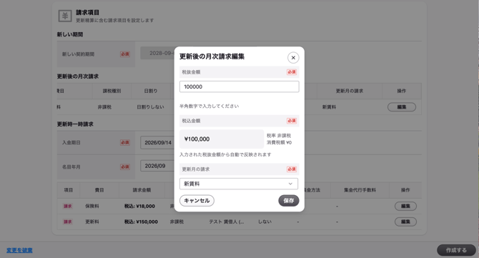Click the 更新後の月次請求編集 dialog title
Screen dimensions: 479x258
(x=212, y=56)
